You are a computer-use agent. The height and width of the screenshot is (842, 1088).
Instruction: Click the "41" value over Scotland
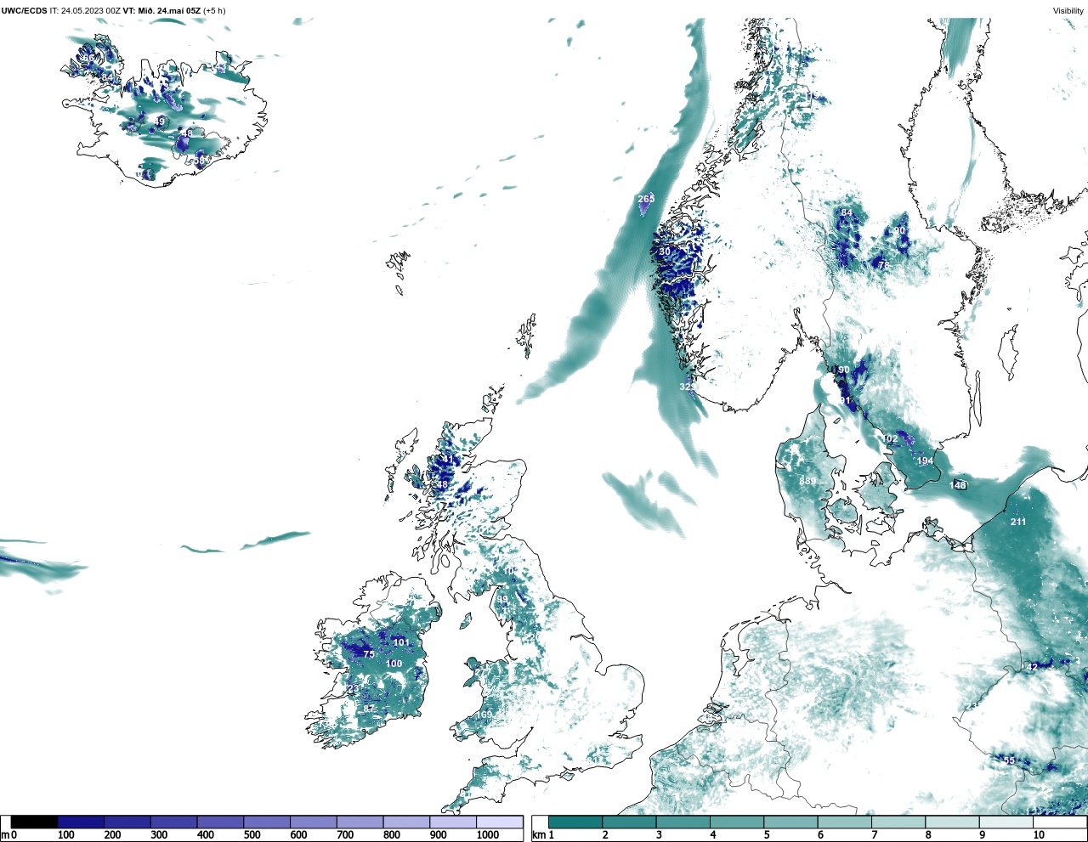click(x=447, y=459)
